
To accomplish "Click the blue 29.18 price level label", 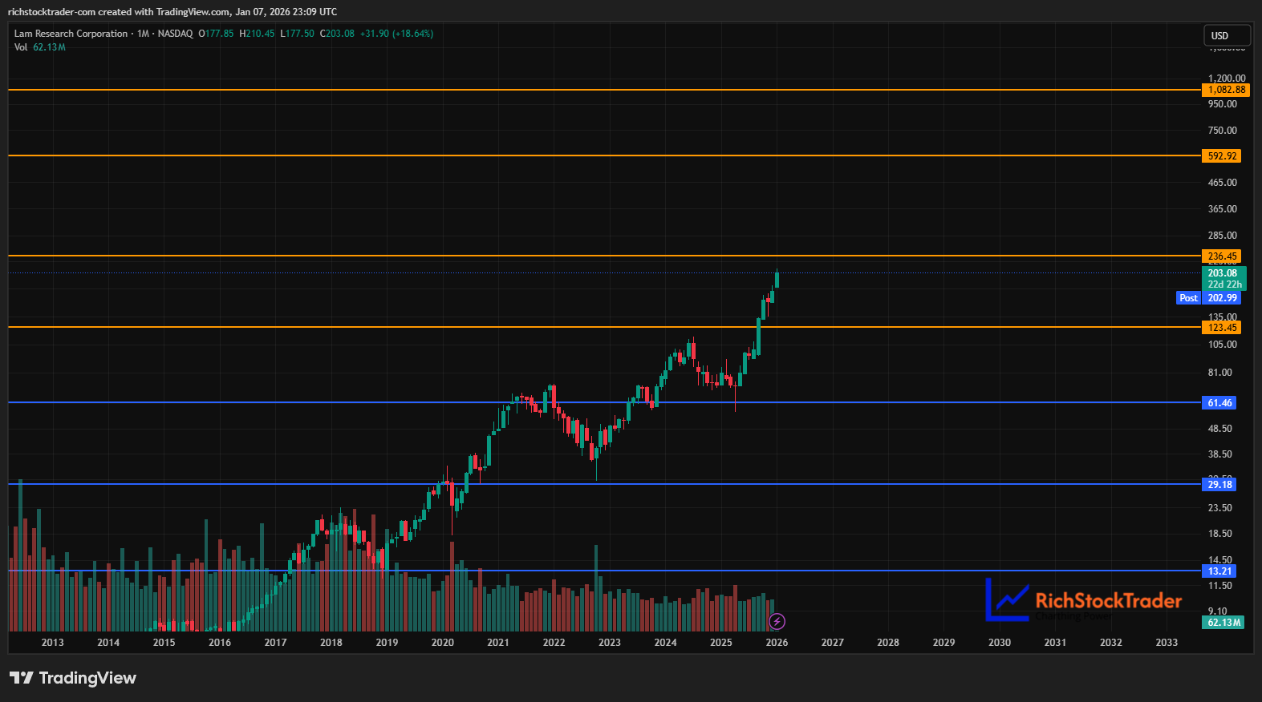I will pyautogui.click(x=1219, y=485).
